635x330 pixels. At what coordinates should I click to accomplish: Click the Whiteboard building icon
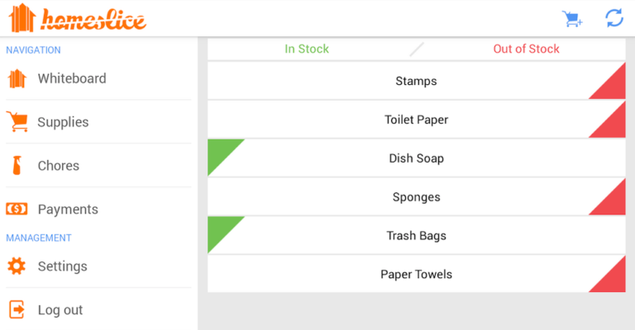coord(17,79)
